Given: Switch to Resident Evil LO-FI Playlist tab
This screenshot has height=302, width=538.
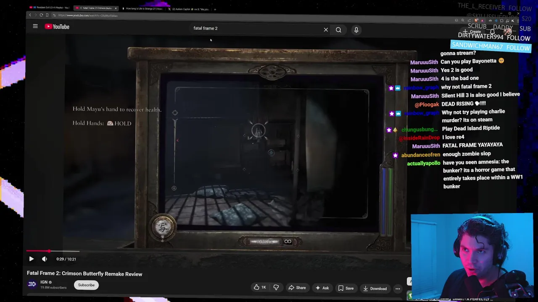Looking at the screenshot, I should [x=49, y=8].
